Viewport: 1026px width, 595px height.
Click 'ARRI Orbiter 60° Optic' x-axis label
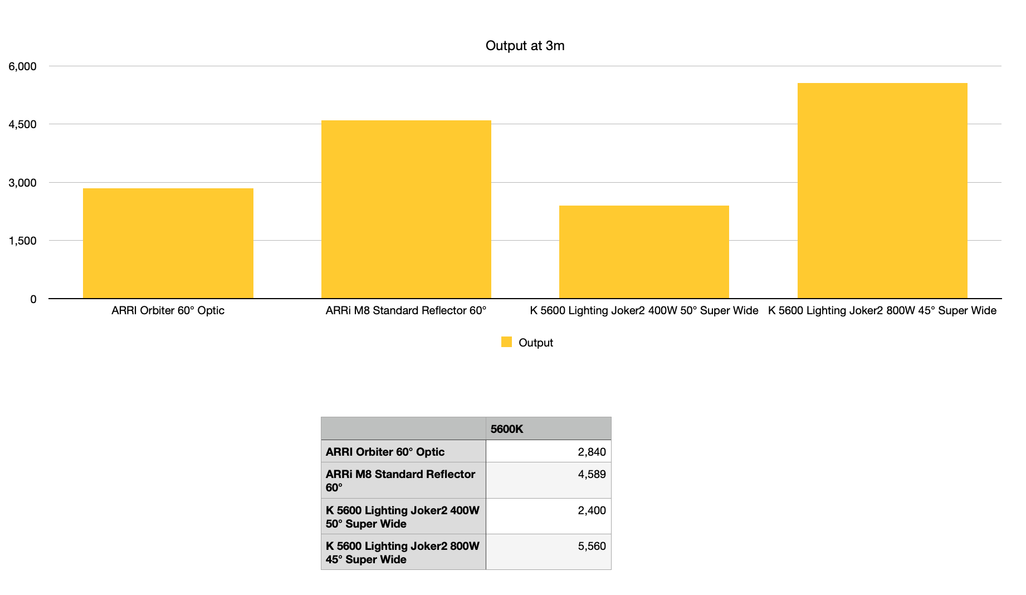[168, 310]
